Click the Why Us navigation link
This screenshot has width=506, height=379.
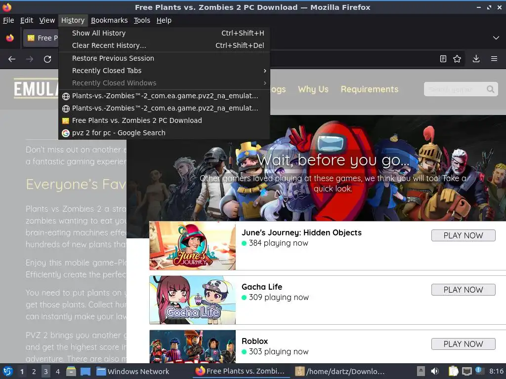point(313,89)
